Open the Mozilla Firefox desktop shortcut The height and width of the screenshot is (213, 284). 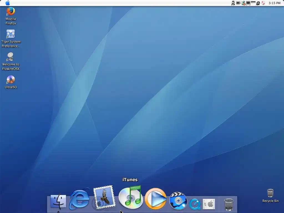(x=11, y=11)
